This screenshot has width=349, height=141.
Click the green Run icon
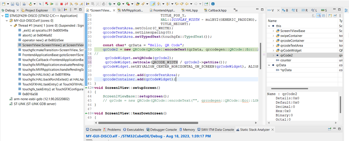coord(119,4)
